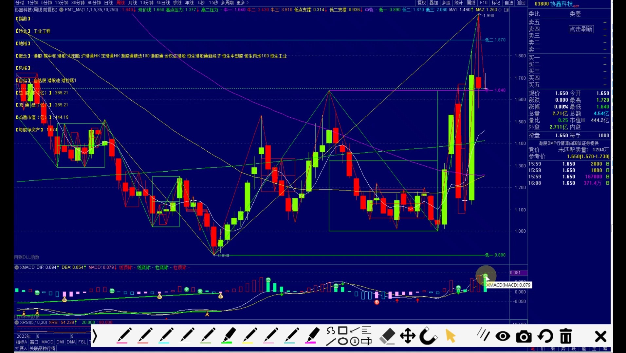Click 点击刷新 to refresh order book

point(581,29)
